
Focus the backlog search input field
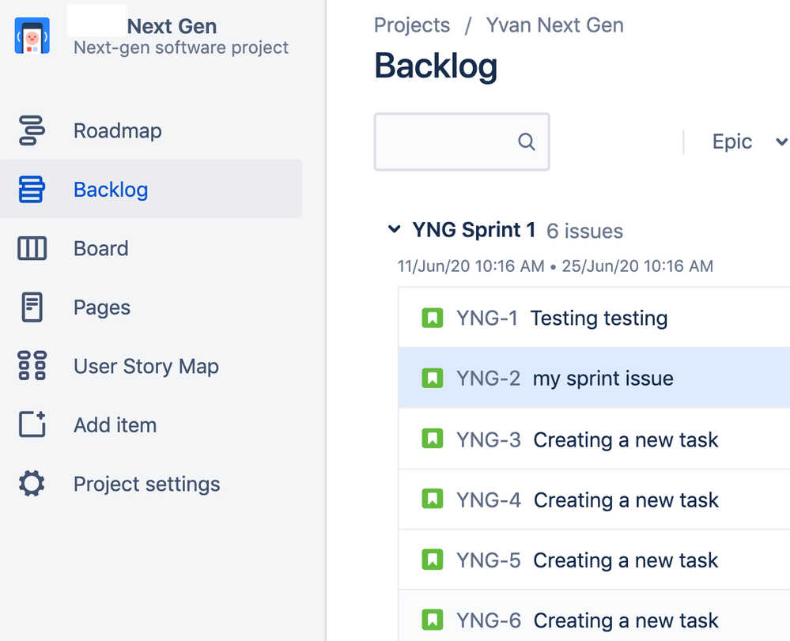462,141
